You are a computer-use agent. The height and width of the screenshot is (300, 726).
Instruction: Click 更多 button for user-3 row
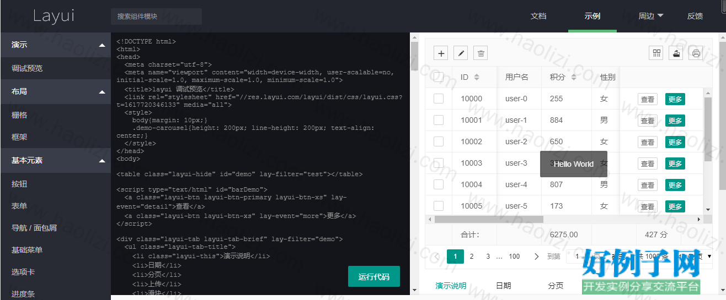675,163
